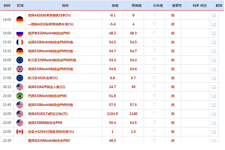This screenshot has height=150, width=225.
Task: Open chart icon for 俄罗斯5月Markit制造业PMI row
Action: (214, 34)
